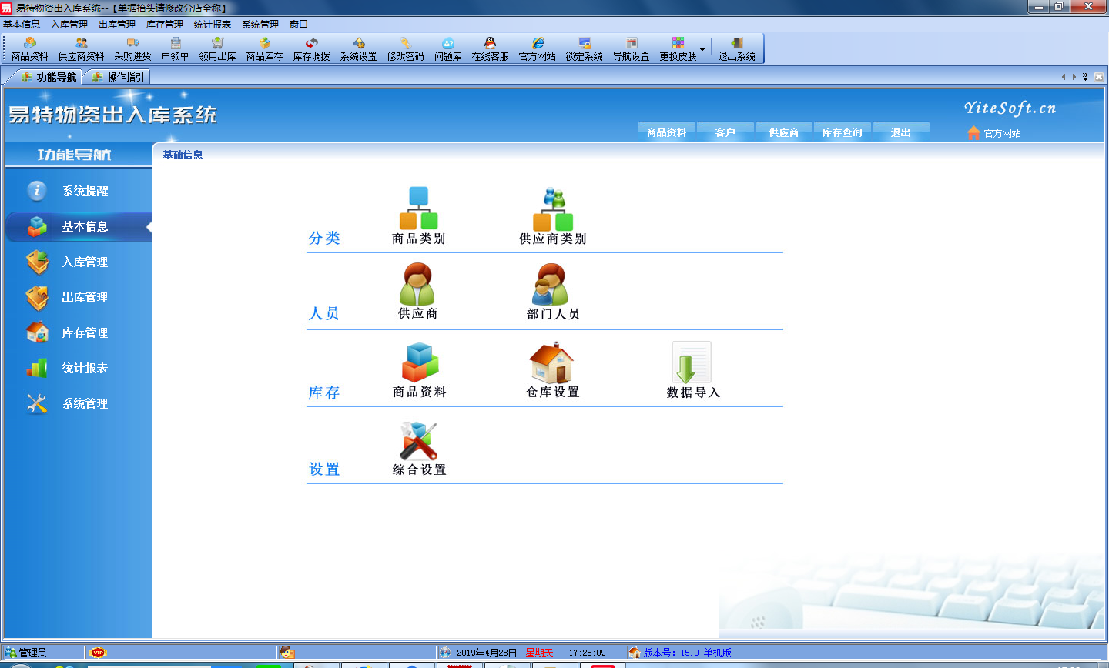Click 锁定系统 in the toolbar
Image resolution: width=1109 pixels, height=668 pixels.
585,49
